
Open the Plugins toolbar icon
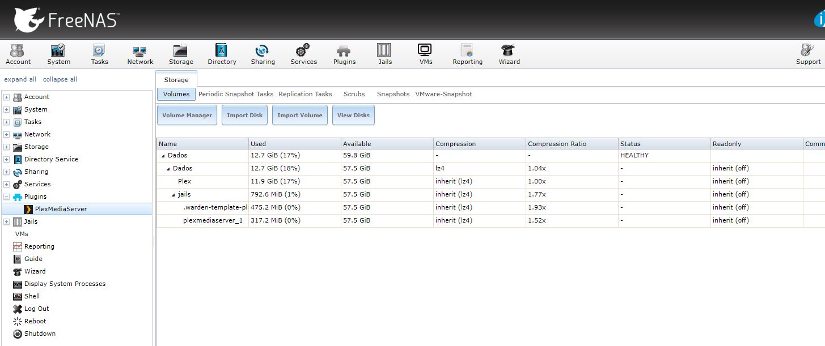pyautogui.click(x=344, y=54)
